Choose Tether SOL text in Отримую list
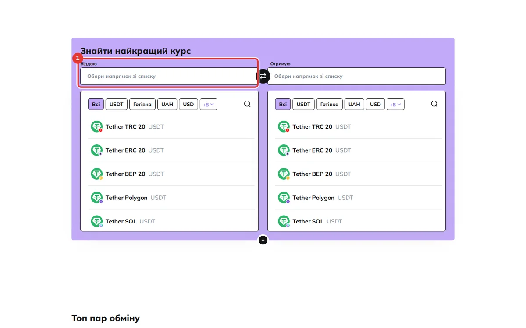This screenshot has width=526, height=328. click(308, 221)
